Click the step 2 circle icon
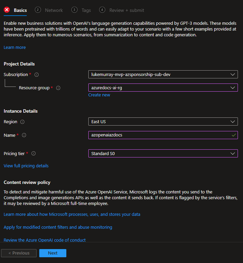 38,10
